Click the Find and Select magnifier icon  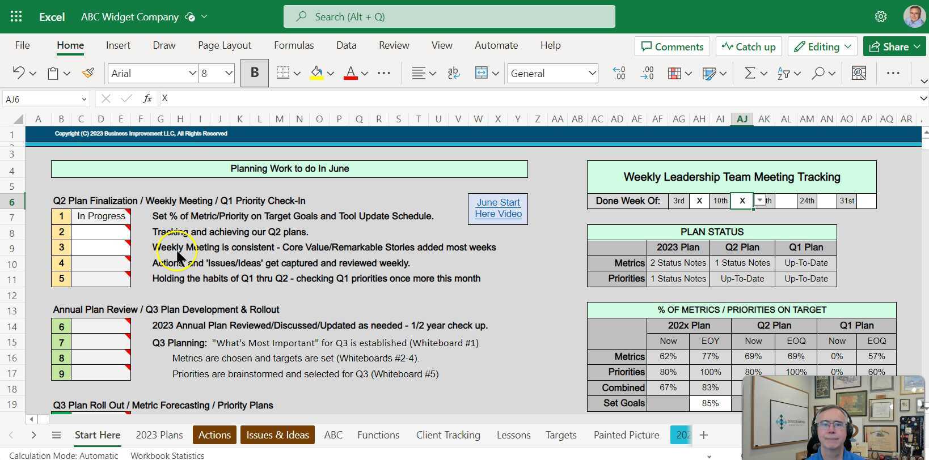(818, 73)
